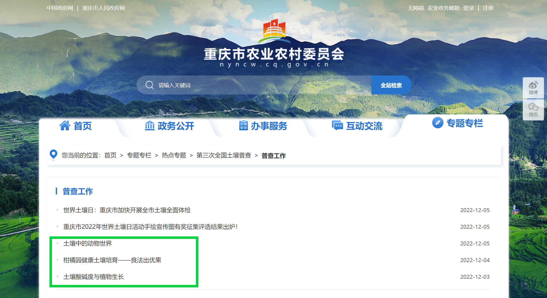Image resolution: width=547 pixels, height=298 pixels.
Task: Open article 土壤中的动物世界
Action: click(x=88, y=243)
